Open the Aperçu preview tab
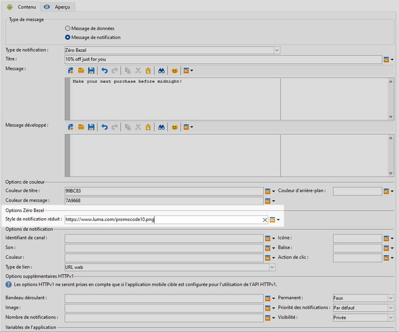This screenshot has width=399, height=332. click(57, 7)
